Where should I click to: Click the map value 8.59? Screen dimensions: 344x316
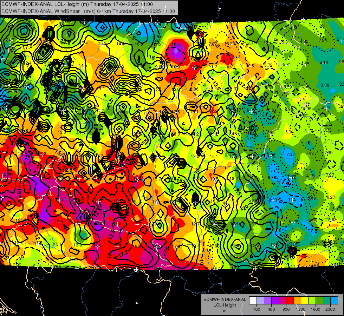(x=288, y=87)
